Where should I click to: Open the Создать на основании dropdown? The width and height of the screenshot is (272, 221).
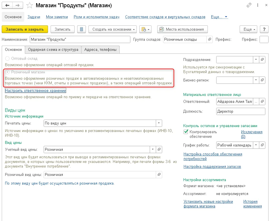(x=112, y=29)
